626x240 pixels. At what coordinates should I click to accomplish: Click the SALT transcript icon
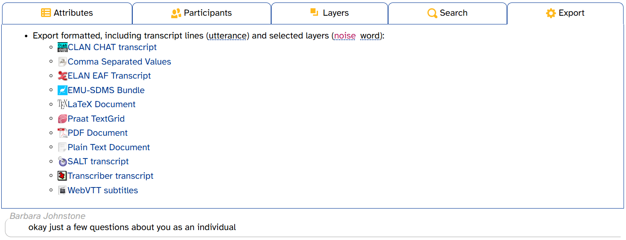point(63,161)
